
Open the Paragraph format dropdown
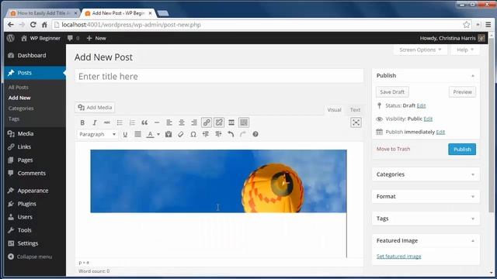point(97,134)
